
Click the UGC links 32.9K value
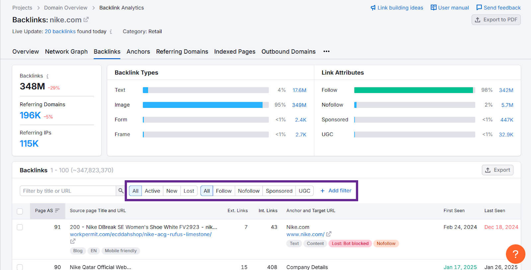(506, 135)
